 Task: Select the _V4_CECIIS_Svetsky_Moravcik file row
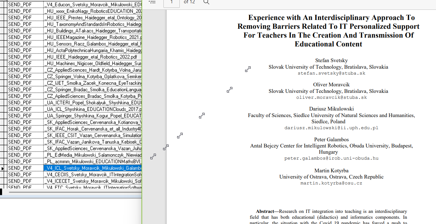tap(92, 175)
